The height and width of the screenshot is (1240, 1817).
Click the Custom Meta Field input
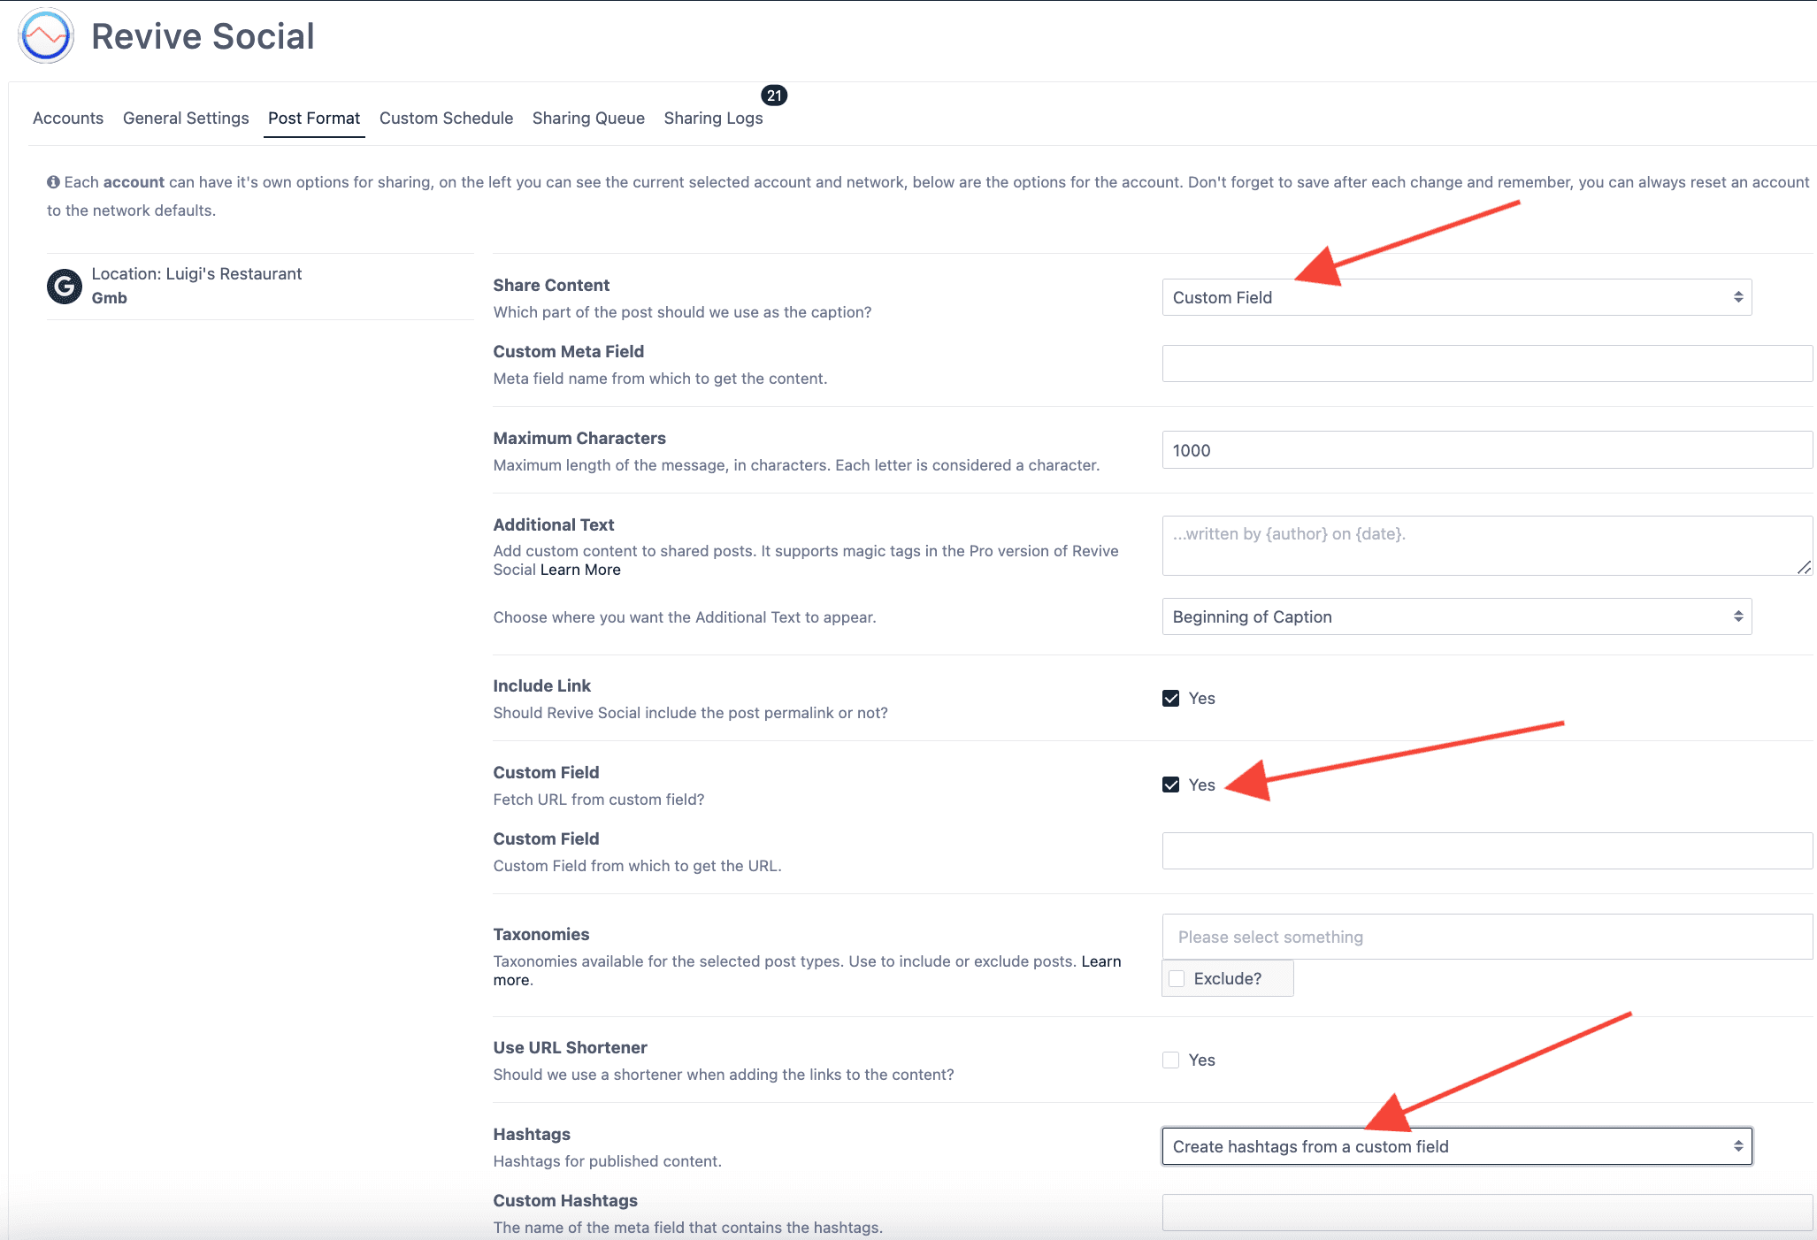pyautogui.click(x=1486, y=364)
